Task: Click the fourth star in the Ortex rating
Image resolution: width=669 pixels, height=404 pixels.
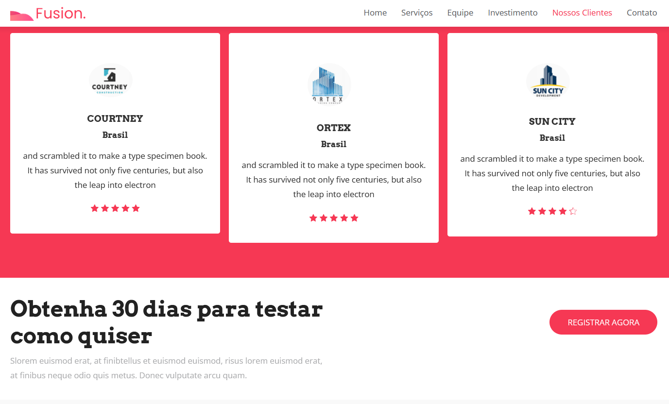Action: click(x=344, y=218)
